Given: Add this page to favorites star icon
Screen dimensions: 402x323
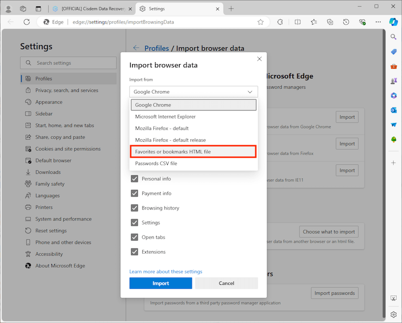Looking at the screenshot, I should click(260, 22).
